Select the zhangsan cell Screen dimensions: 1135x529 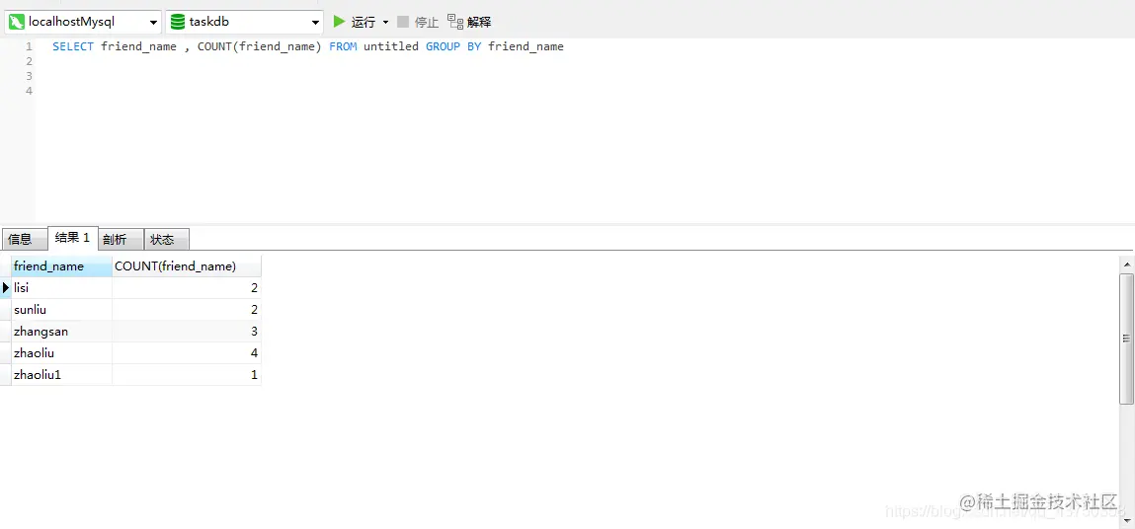click(61, 332)
